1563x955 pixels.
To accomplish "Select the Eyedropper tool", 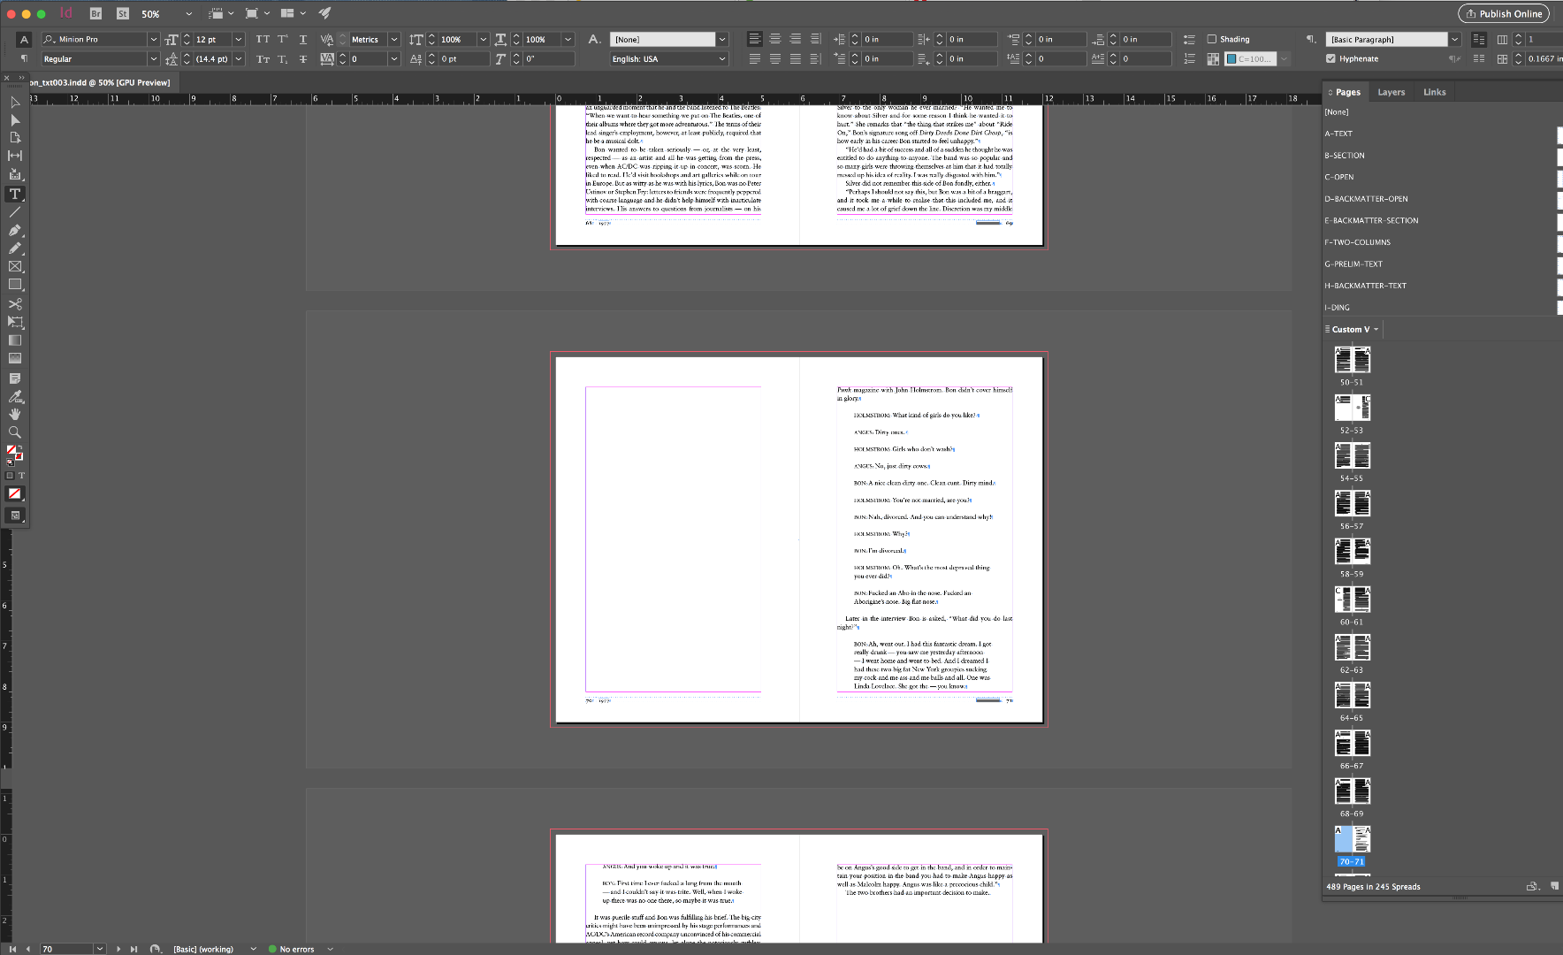I will [x=15, y=396].
